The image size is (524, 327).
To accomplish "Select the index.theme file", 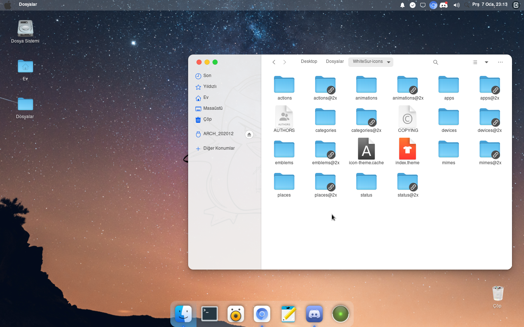I will click(x=407, y=149).
